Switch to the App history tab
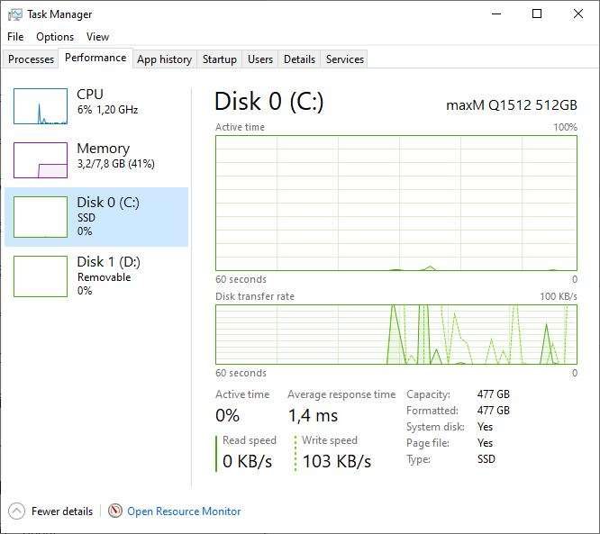 click(165, 59)
